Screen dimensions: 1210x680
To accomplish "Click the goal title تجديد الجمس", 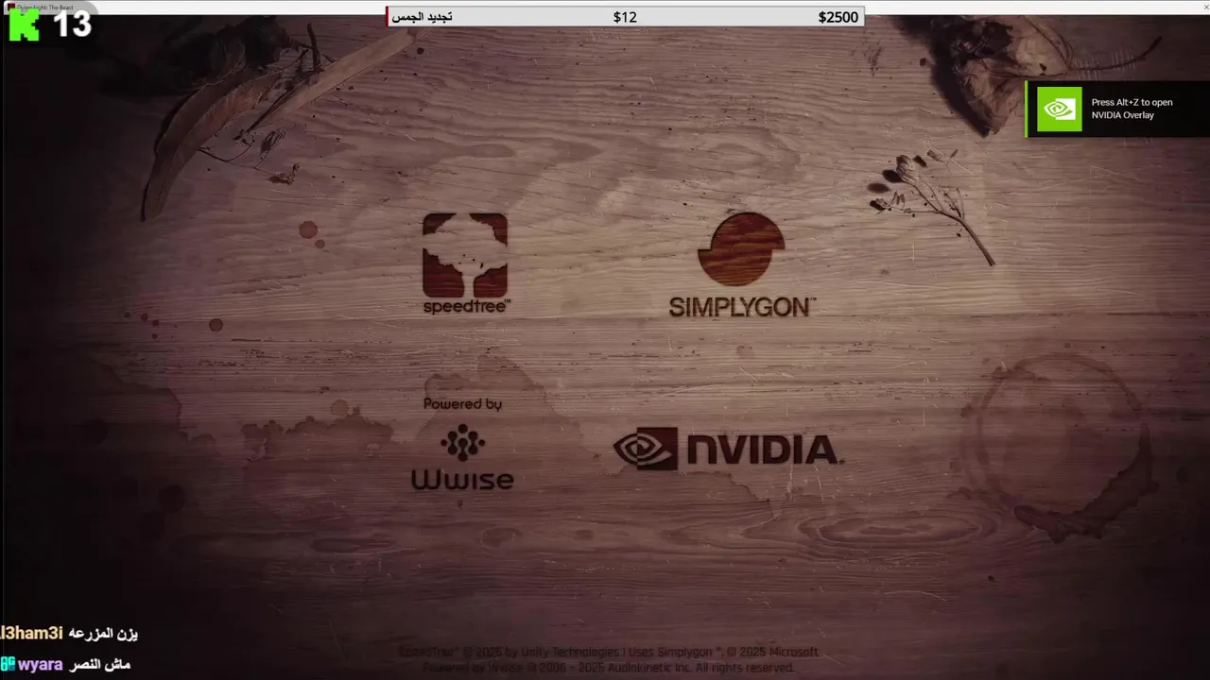I will point(422,17).
